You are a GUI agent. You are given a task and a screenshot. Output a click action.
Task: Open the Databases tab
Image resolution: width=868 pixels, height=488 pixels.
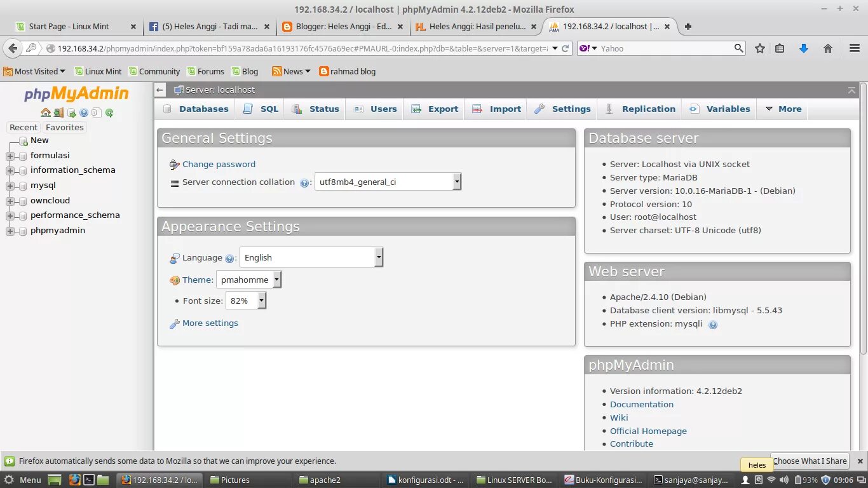196,109
